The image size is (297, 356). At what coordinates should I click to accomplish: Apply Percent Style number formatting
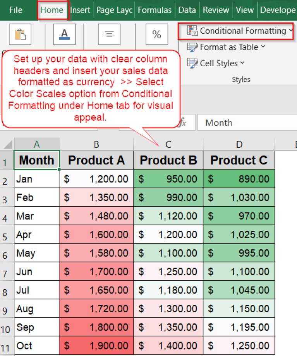point(156,34)
